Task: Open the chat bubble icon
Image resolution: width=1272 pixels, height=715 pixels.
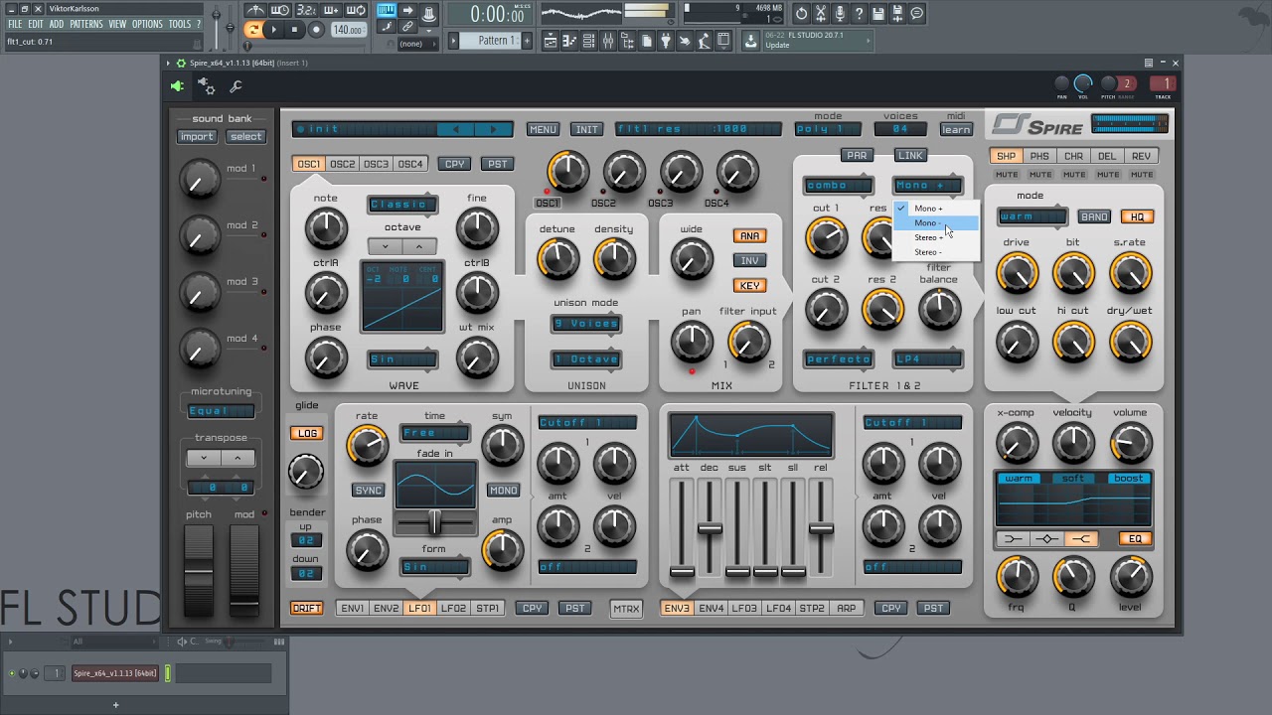Action: [x=917, y=13]
